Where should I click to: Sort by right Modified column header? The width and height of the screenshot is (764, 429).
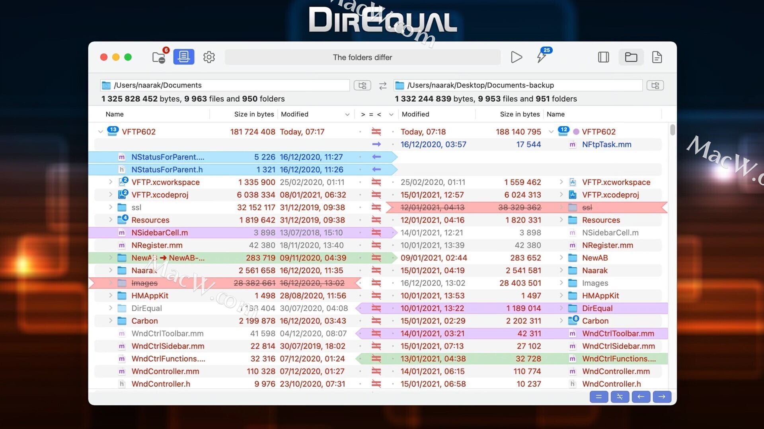point(415,114)
